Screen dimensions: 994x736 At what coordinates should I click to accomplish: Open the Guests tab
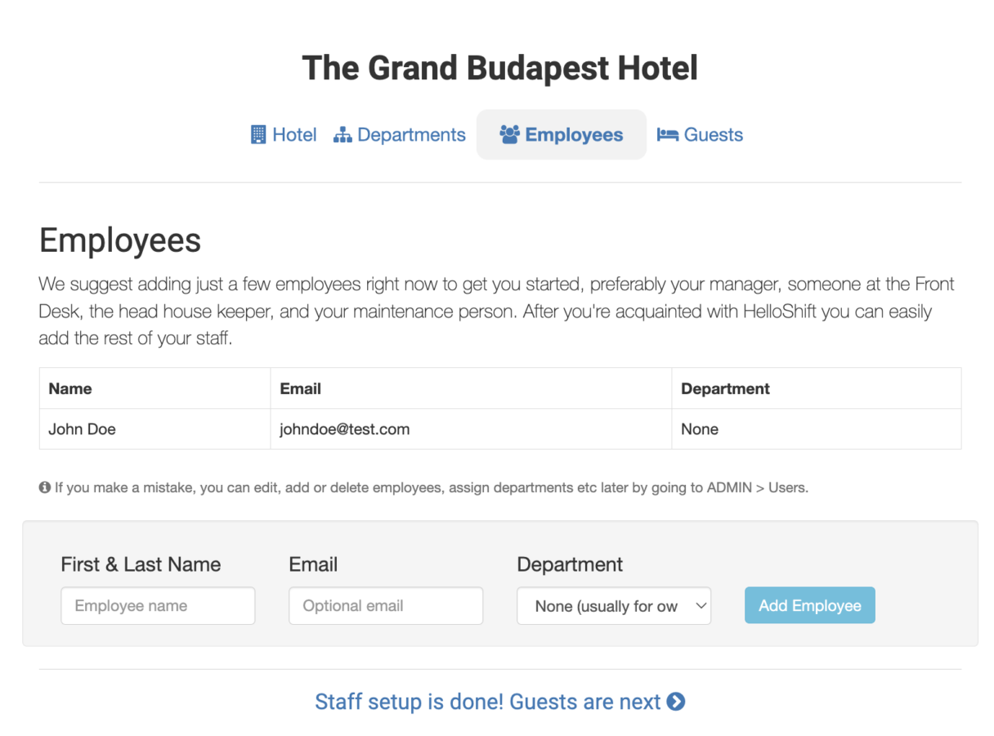click(x=701, y=135)
